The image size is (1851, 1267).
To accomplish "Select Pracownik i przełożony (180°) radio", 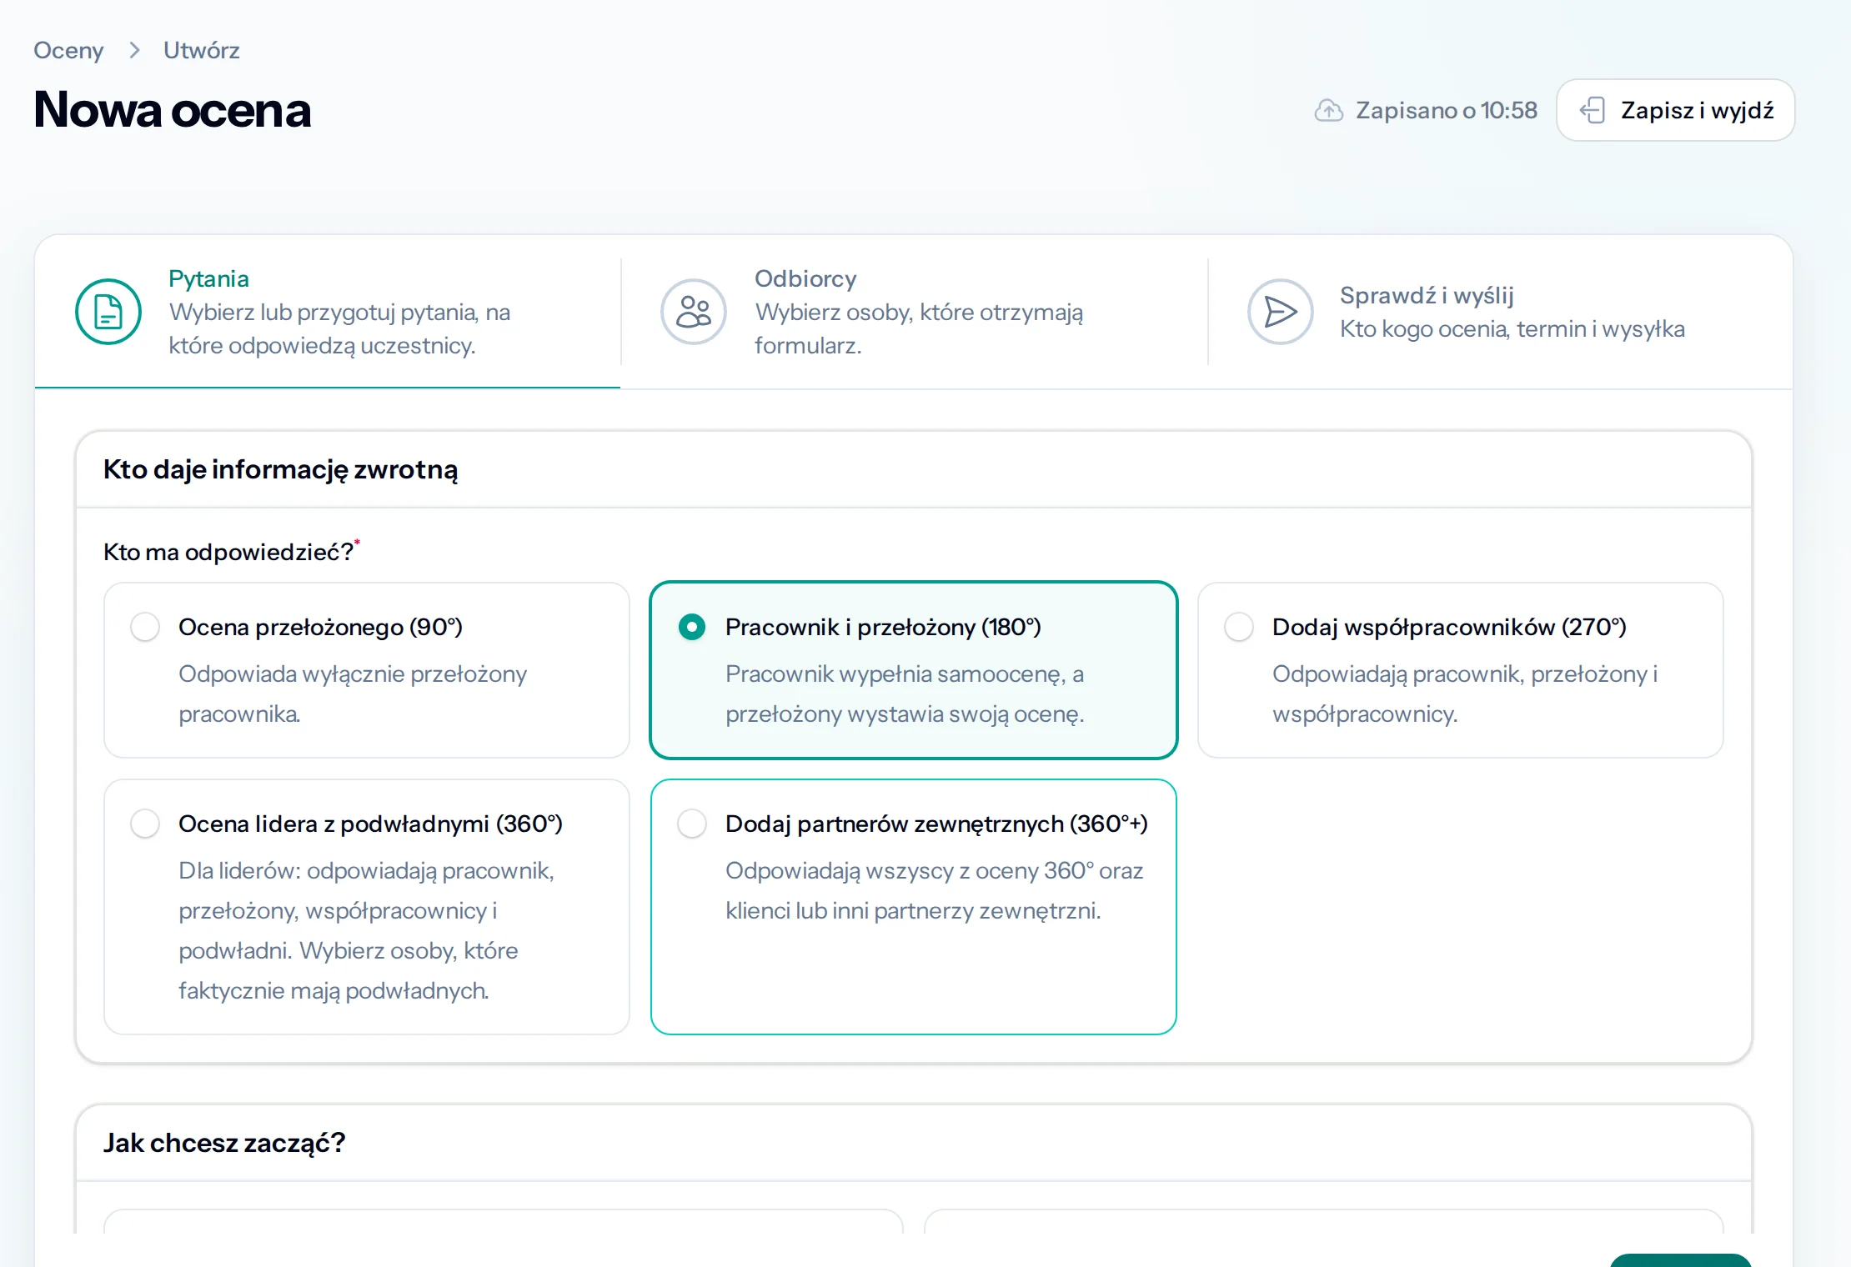I will click(x=692, y=627).
